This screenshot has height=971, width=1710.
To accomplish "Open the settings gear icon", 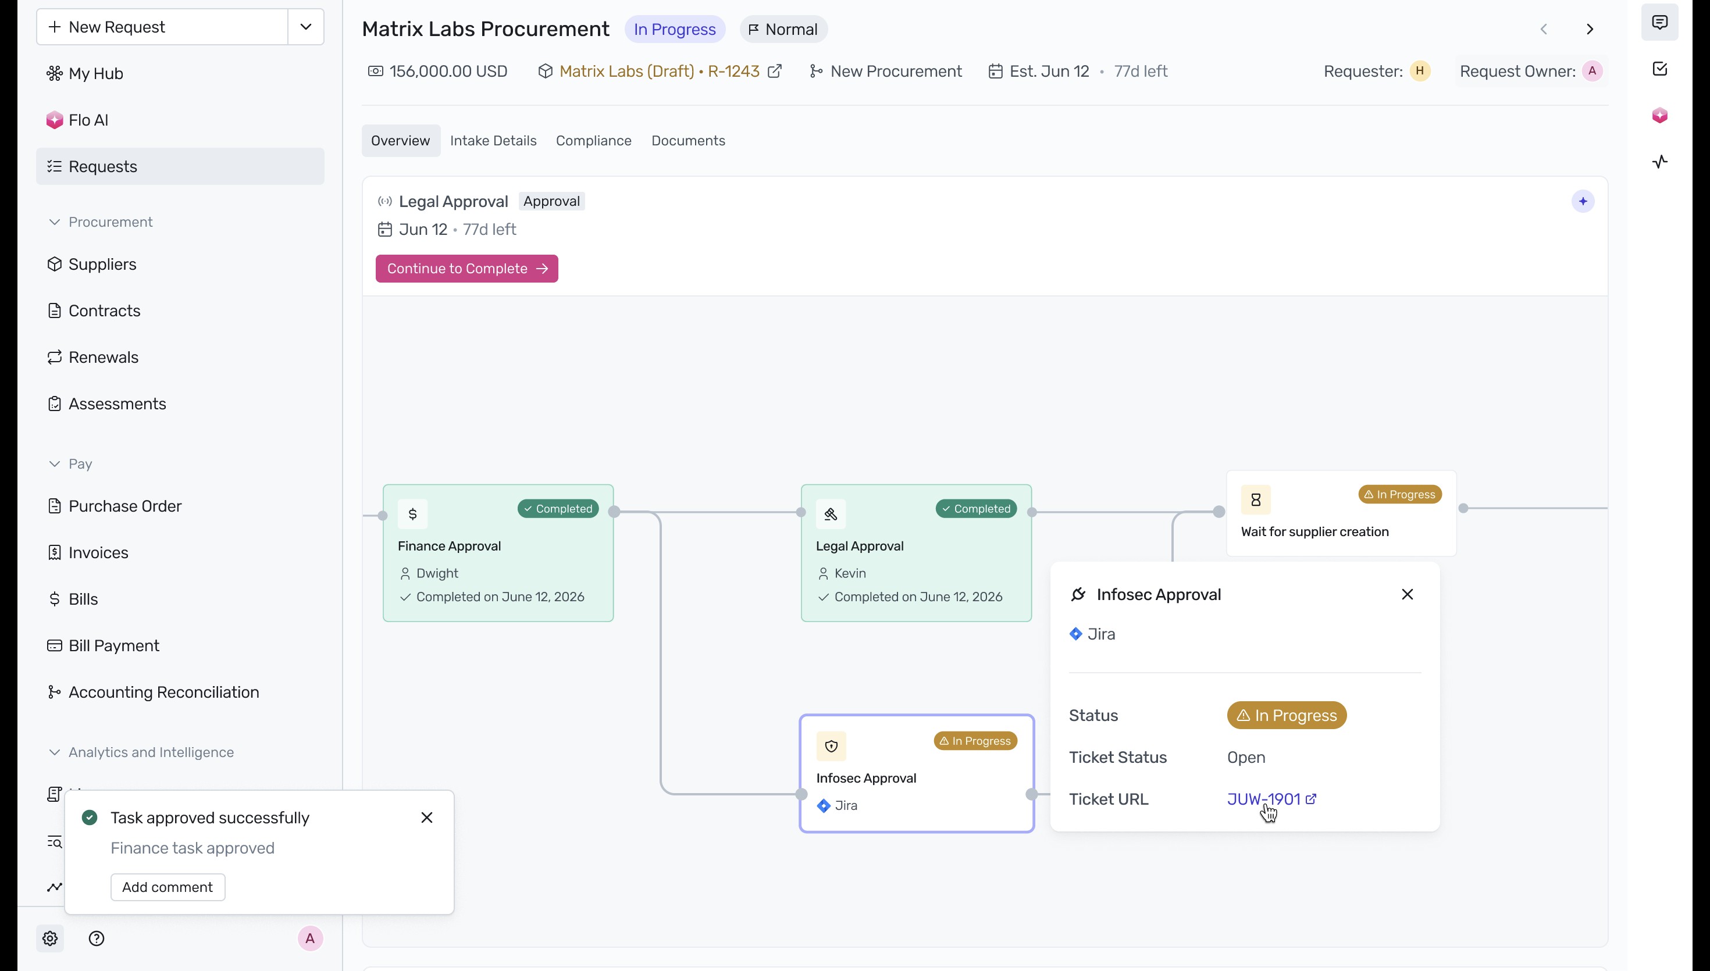I will pyautogui.click(x=50, y=938).
